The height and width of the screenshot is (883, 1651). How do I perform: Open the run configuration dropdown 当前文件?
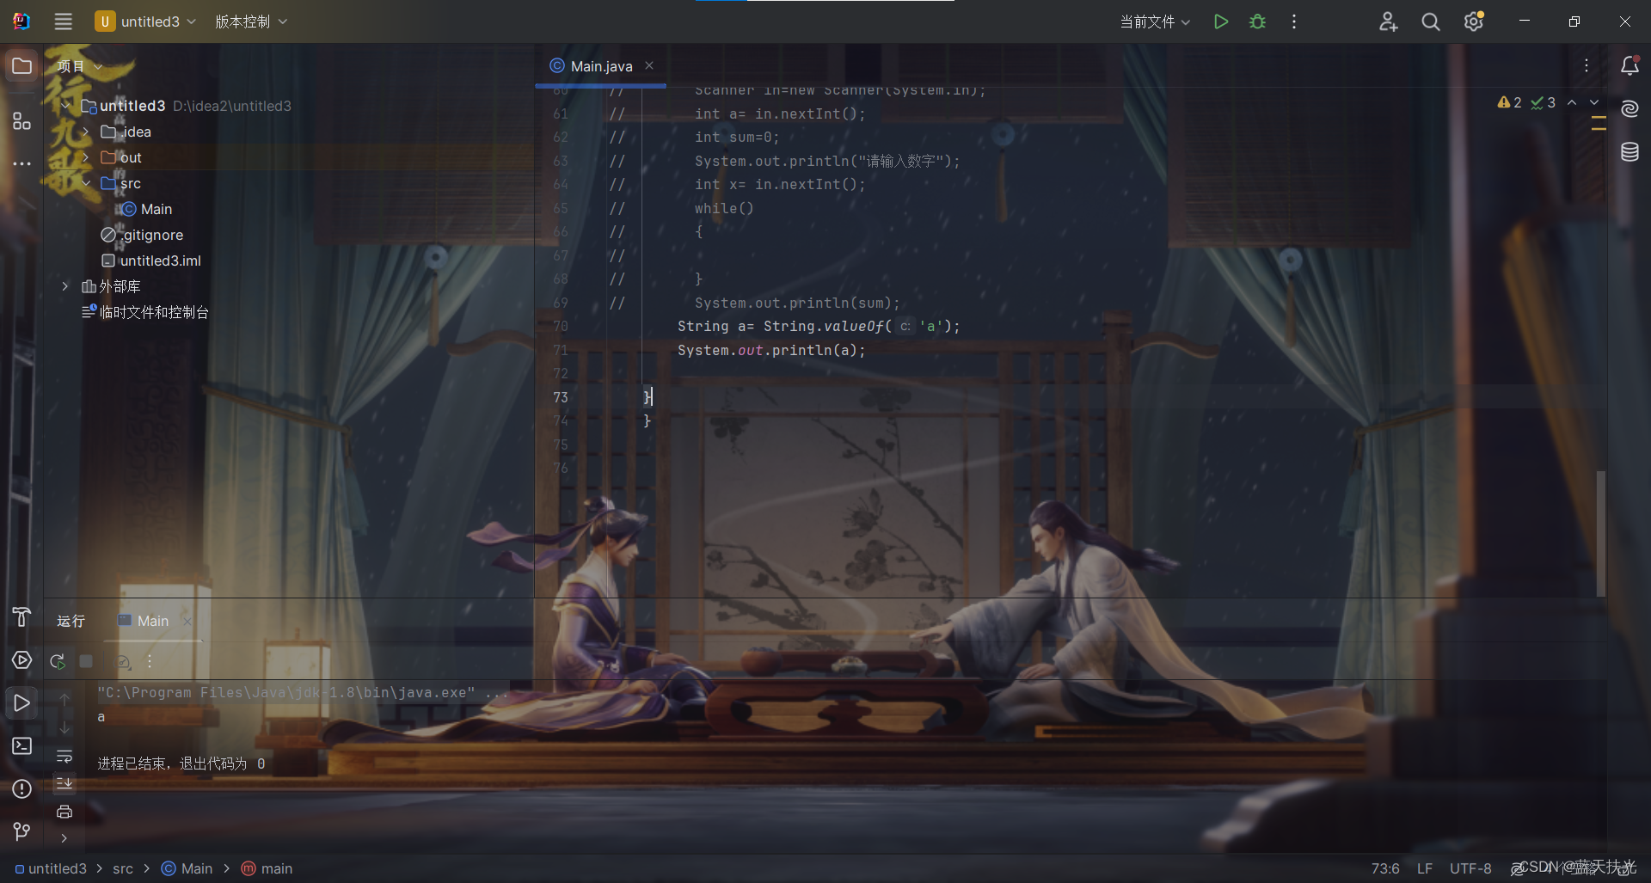pos(1155,21)
